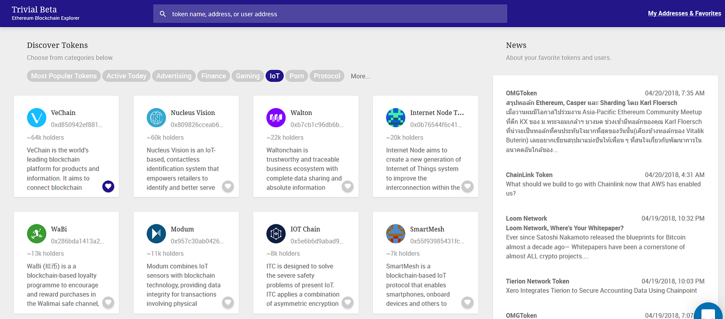Open My Addresses & Favorites

point(684,14)
